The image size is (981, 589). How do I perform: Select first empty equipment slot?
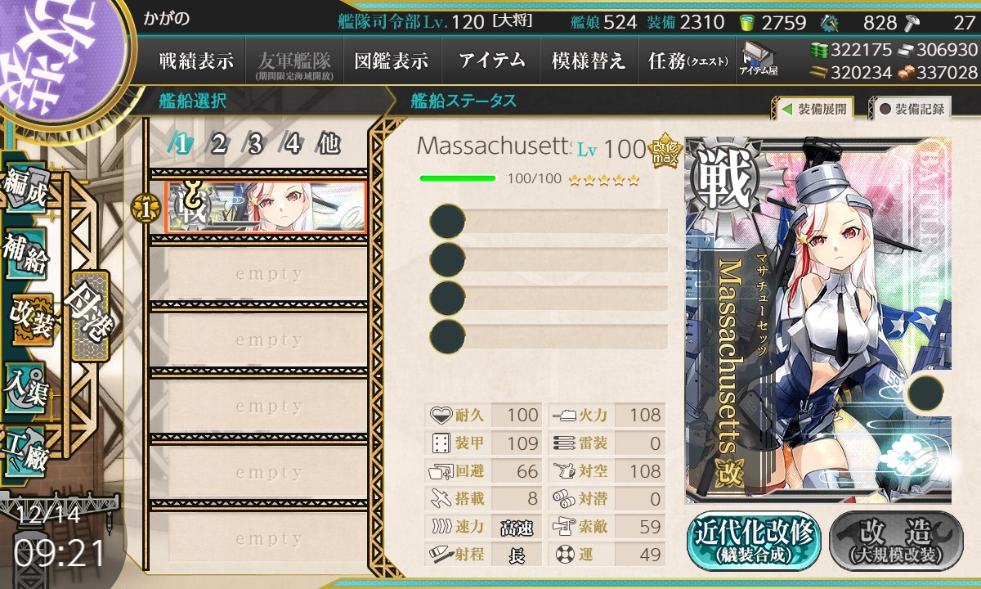click(549, 222)
